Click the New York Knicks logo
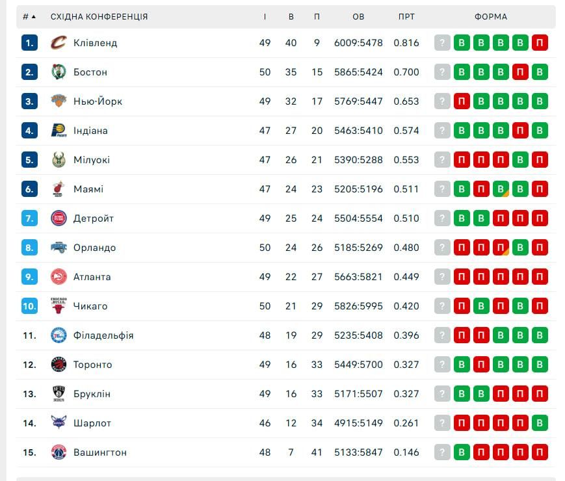 pyautogui.click(x=59, y=101)
